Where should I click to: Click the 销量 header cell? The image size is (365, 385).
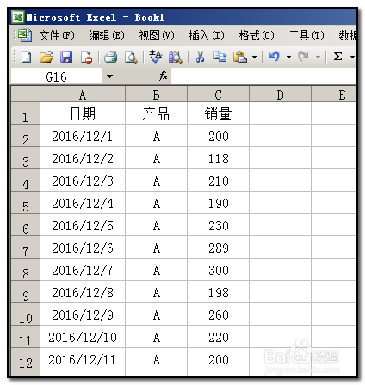[218, 113]
